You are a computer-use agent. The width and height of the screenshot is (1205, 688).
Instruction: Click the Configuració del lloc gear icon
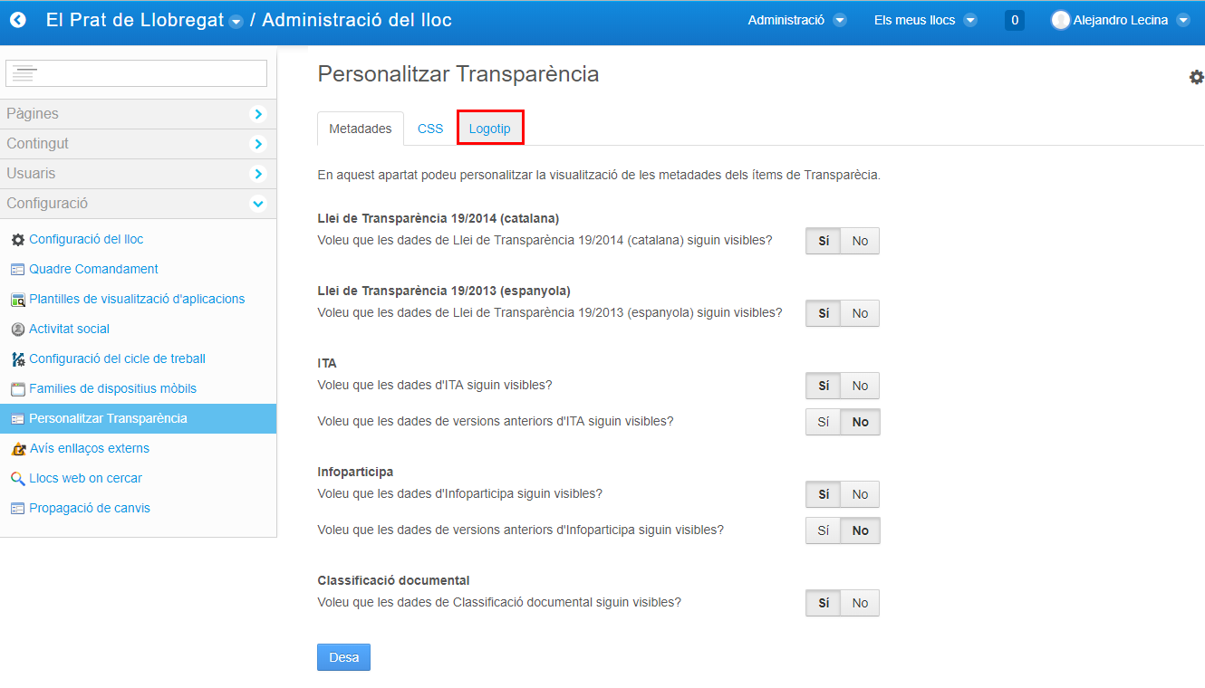pyautogui.click(x=17, y=240)
